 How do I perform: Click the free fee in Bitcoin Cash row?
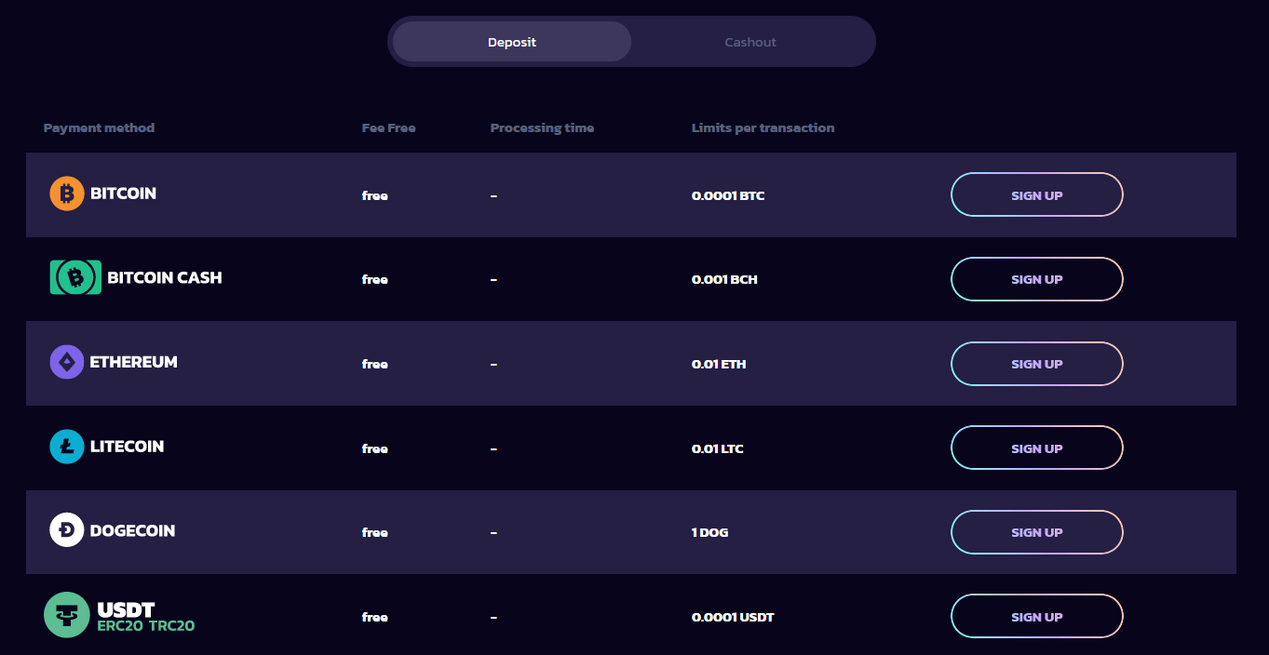click(x=374, y=279)
